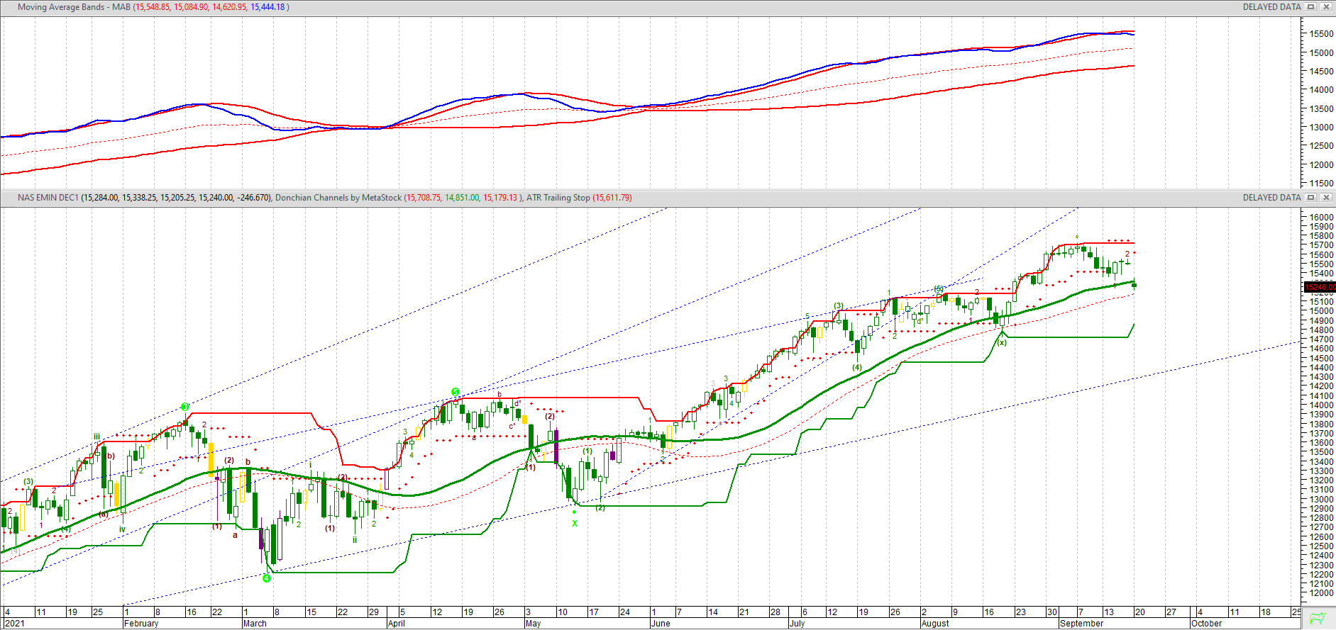Click the ATR Trailing Stop label
1336x630 pixels.
click(x=558, y=198)
